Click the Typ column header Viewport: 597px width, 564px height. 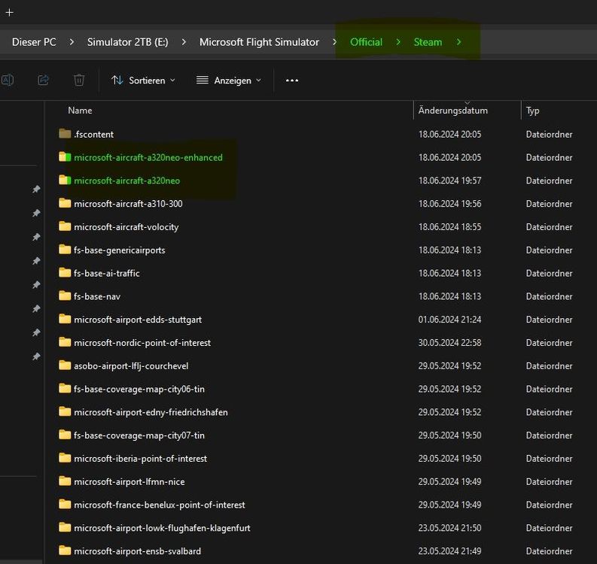(533, 111)
